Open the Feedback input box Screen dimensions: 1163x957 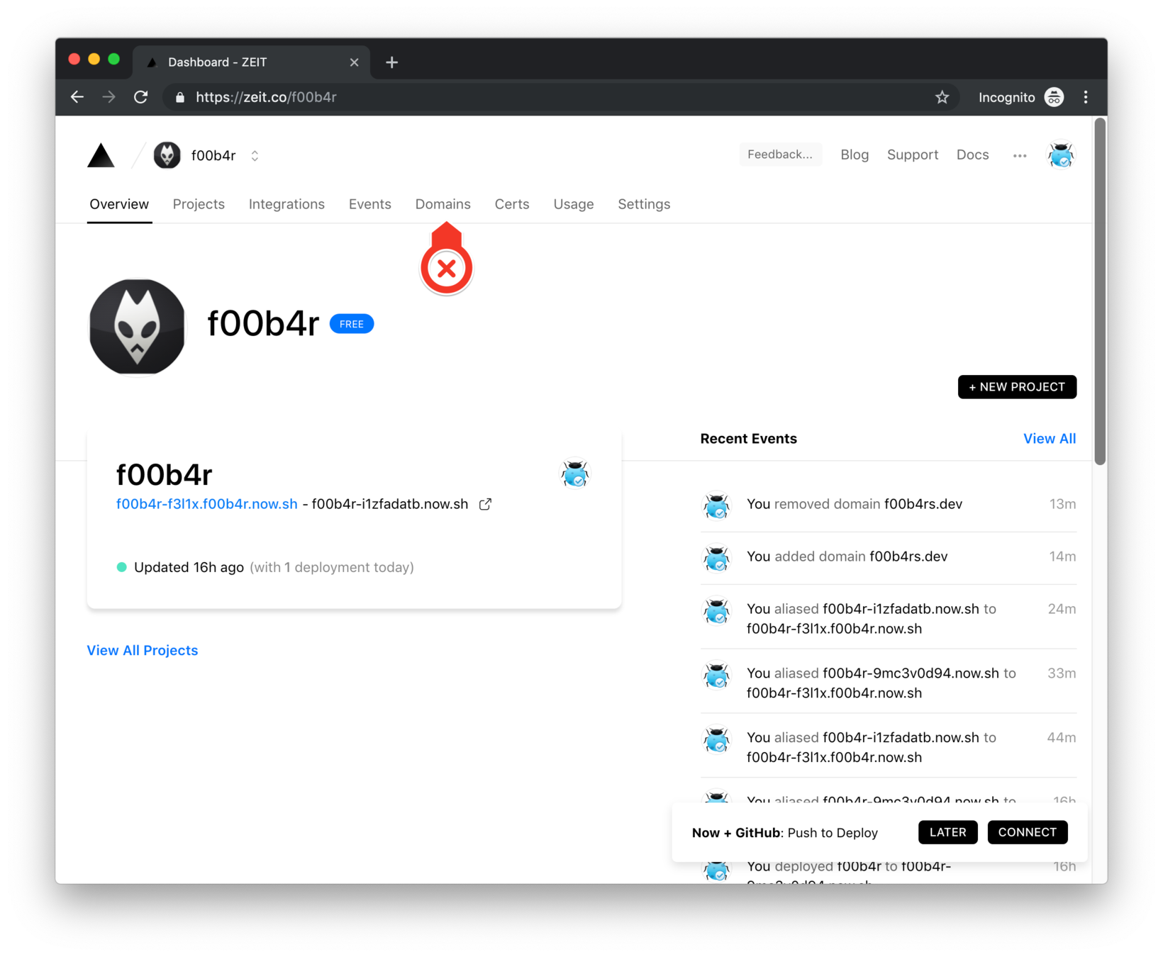coord(780,155)
